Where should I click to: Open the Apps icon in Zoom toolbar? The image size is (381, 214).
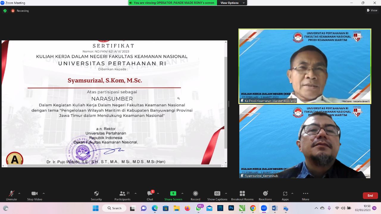coord(285,193)
